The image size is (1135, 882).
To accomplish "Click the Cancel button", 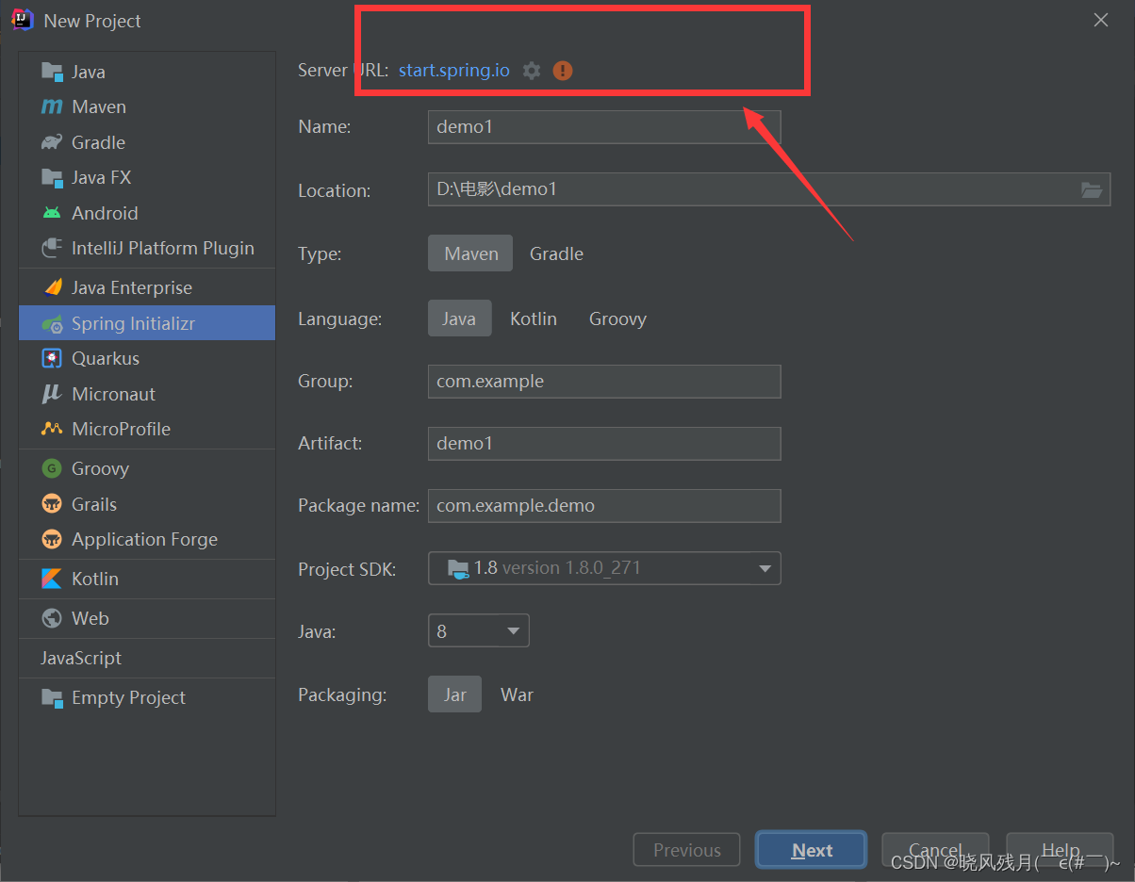I will point(935,850).
